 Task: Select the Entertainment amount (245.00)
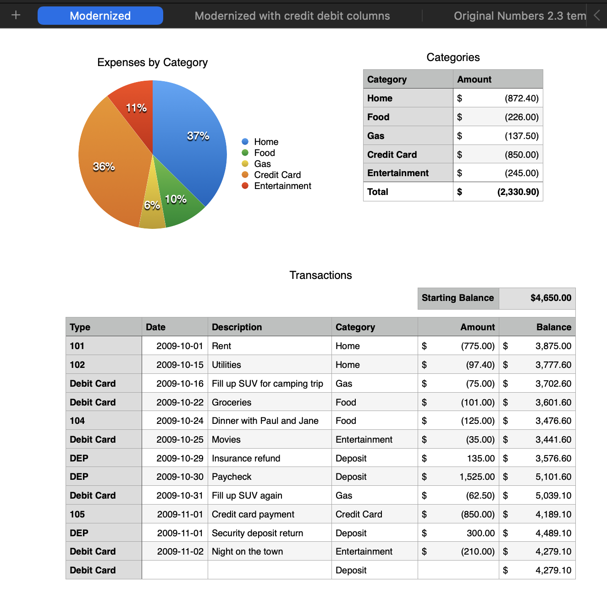498,173
